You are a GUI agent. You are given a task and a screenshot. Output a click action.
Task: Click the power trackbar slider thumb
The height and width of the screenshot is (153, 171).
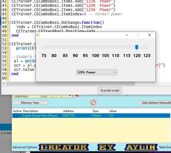coord(137,47)
